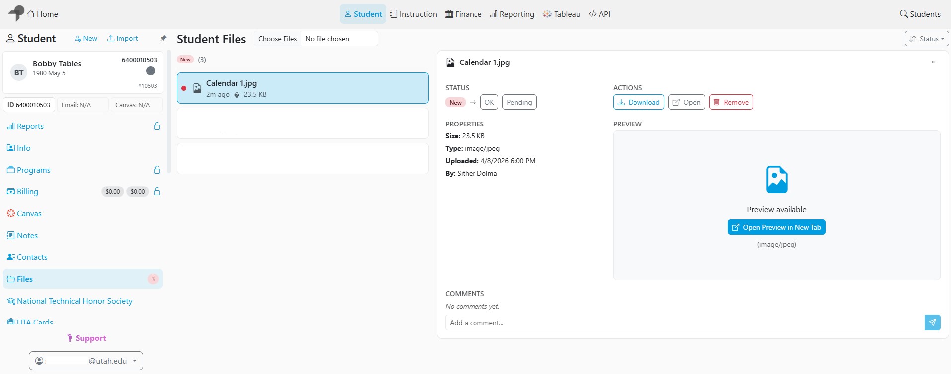Open the Tableau menu item
Image resolution: width=951 pixels, height=374 pixels.
pyautogui.click(x=561, y=14)
